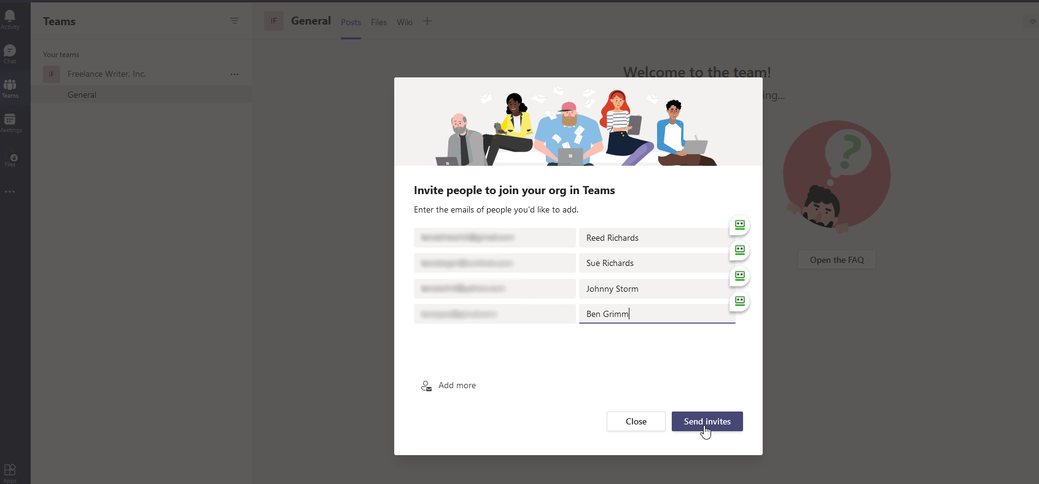Click the Add more person icon
Screen dimensions: 1039x484
426,386
